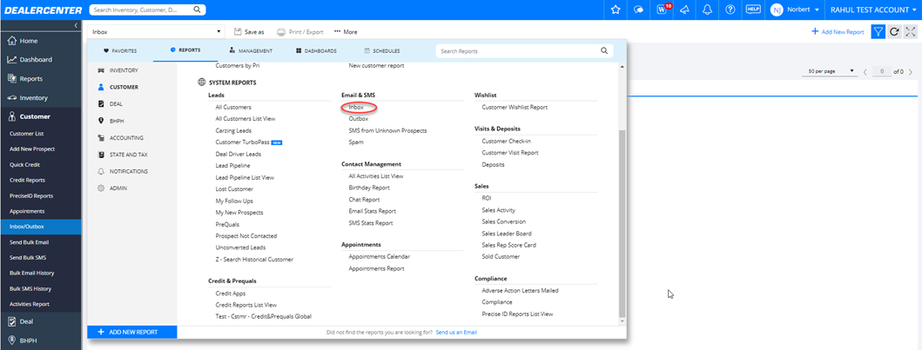
Task: Click the favorites star icon in the header
Action: click(616, 10)
